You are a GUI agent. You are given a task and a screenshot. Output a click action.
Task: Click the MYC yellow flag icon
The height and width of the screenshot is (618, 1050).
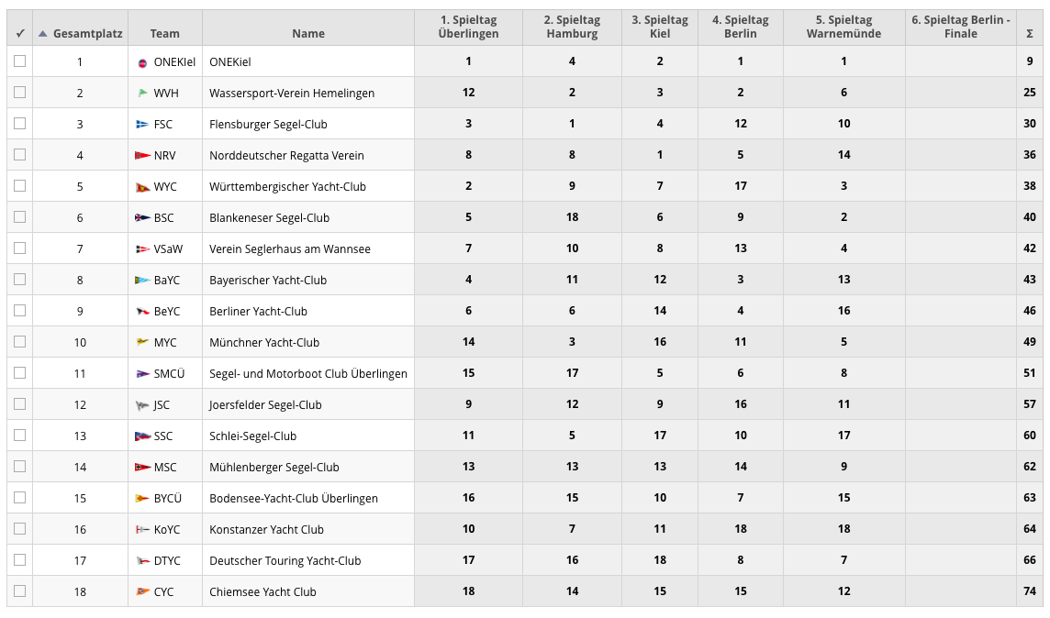(x=142, y=343)
